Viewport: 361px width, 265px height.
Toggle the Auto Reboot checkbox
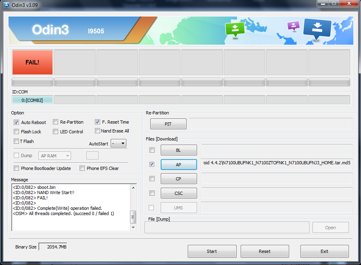16,122
